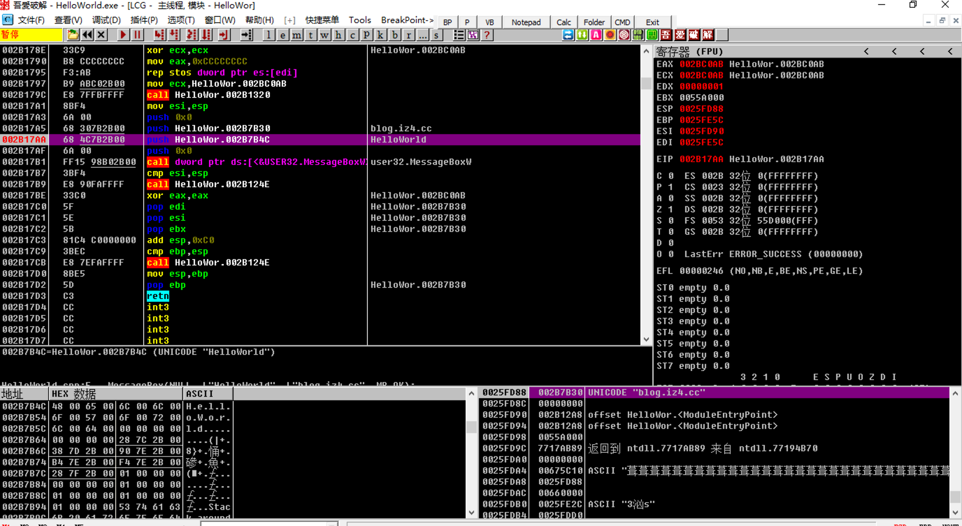This screenshot has width=962, height=526.
Task: Trace into with the third red icon
Action: [x=191, y=35]
